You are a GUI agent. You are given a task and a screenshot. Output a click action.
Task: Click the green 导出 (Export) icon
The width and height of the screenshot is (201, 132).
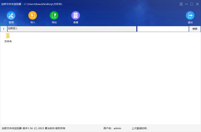[x=54, y=15]
